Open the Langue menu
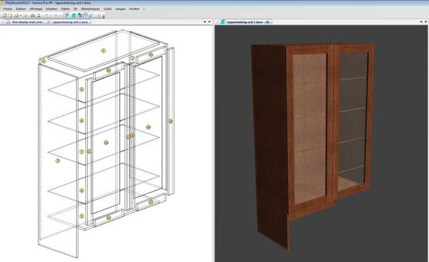This screenshot has height=262, width=429. pos(121,9)
